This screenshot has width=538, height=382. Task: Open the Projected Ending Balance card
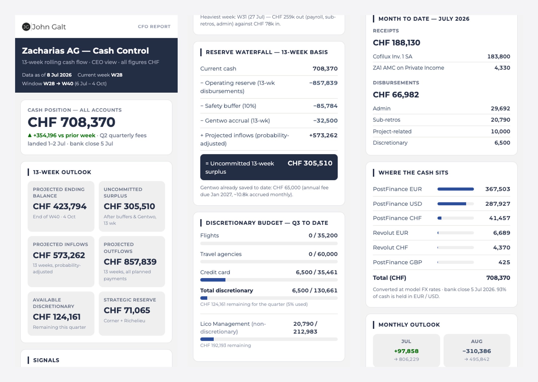(61, 206)
